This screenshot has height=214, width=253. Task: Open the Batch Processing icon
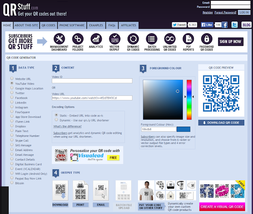click(x=151, y=39)
